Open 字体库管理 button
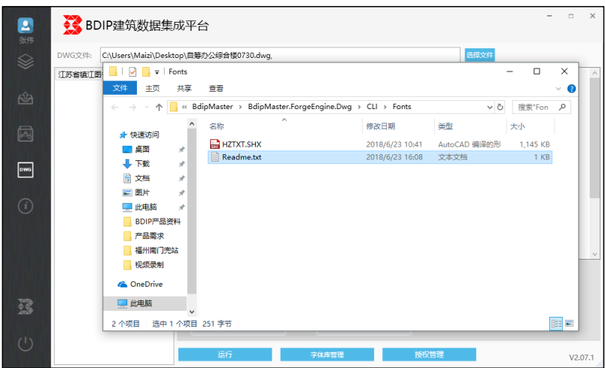The image size is (605, 368). click(x=327, y=354)
